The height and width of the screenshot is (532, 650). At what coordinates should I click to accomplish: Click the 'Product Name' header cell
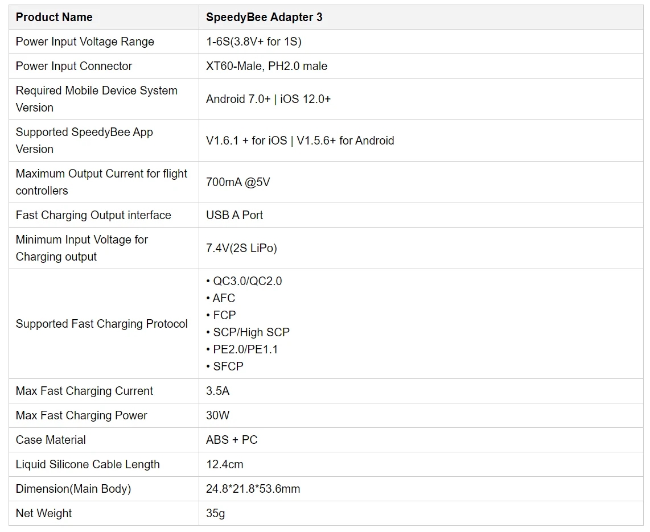(54, 17)
